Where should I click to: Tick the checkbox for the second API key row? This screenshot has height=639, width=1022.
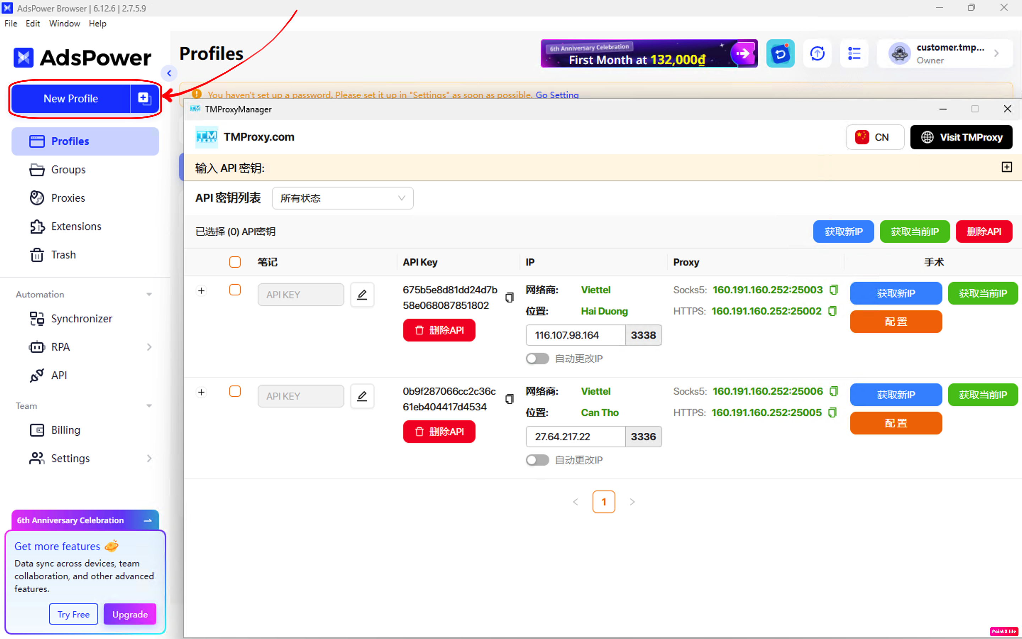[x=235, y=391]
